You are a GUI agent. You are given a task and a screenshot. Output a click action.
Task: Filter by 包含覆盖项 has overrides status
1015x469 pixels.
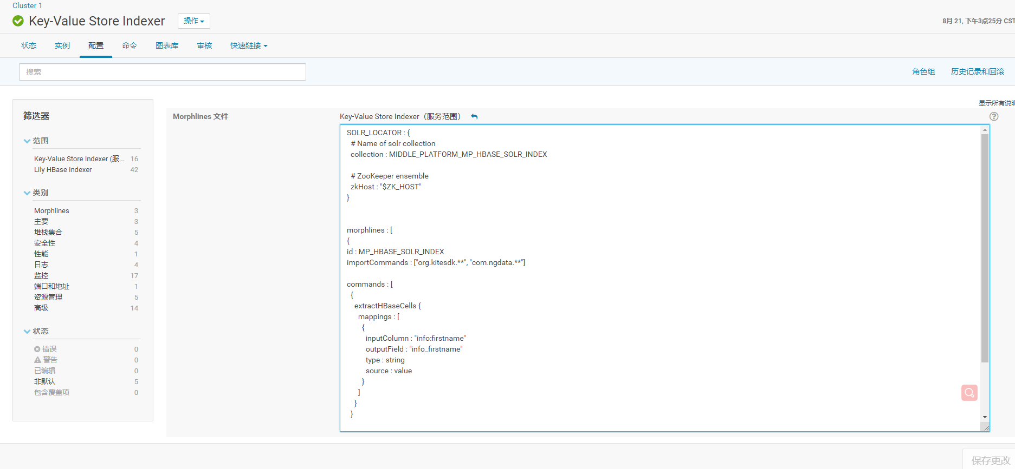pos(51,392)
